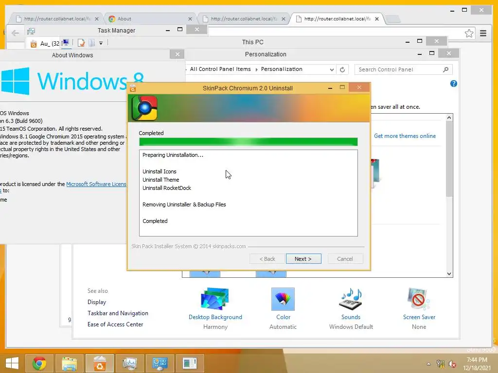Switch to the About tab in Chrome
The image size is (498, 373).
click(x=149, y=19)
